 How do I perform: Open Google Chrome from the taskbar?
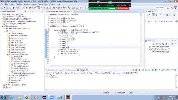[x=27, y=97]
